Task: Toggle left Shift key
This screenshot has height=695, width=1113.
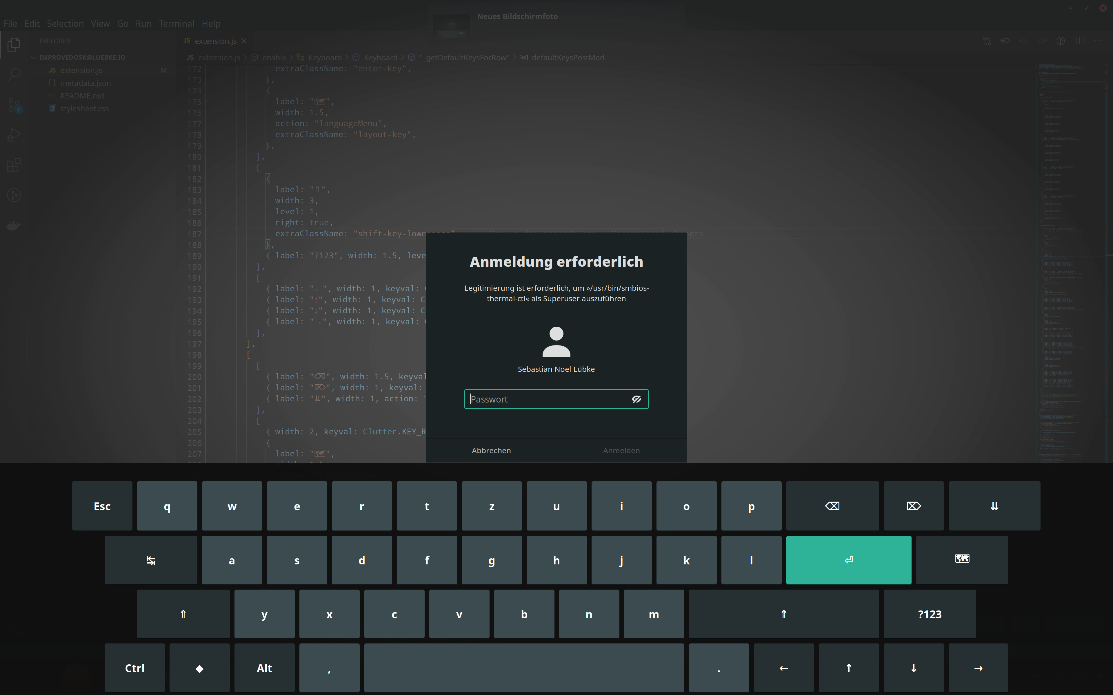Action: (x=183, y=614)
